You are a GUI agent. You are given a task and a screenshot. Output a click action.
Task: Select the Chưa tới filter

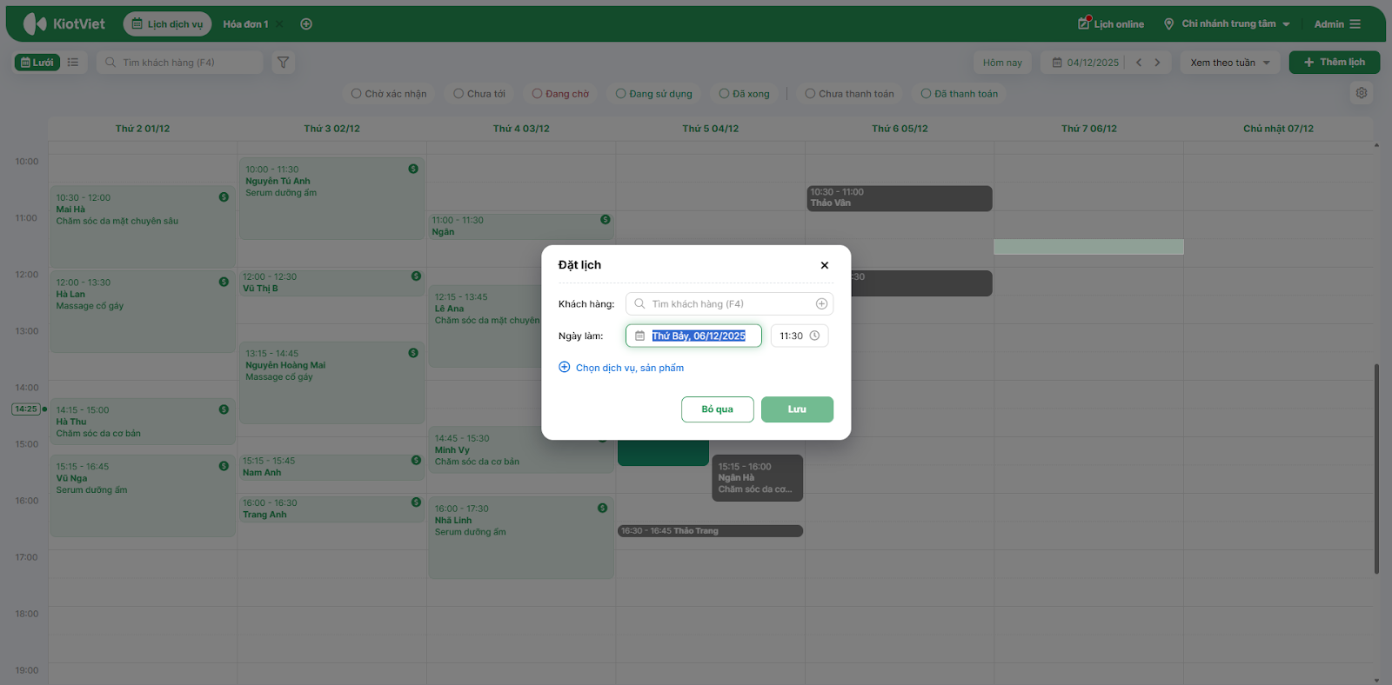coord(479,94)
